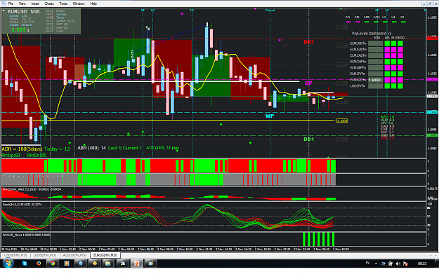The height and width of the screenshot is (274, 439).
Task: Switch to the first USDSEKfw,M30 chart tab
Action: tap(15, 255)
